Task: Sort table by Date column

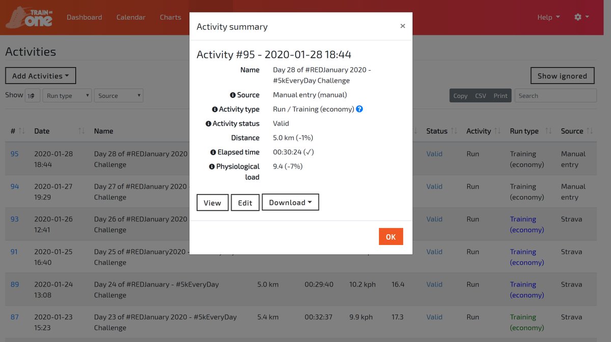Action: point(60,131)
